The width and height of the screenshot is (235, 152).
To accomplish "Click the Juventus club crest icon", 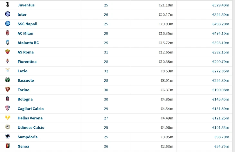I will [x=8, y=5].
